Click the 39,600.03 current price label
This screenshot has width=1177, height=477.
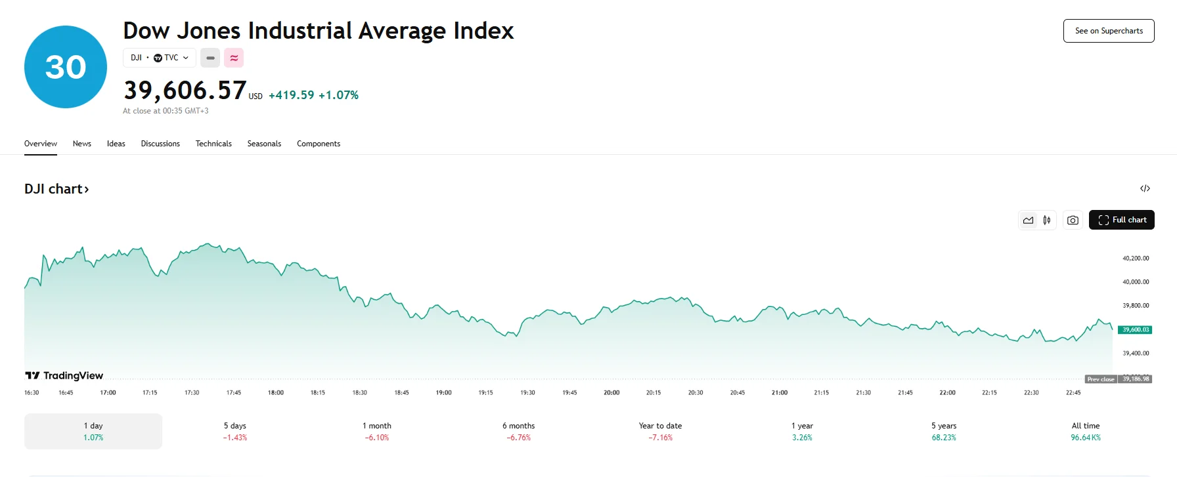1135,329
